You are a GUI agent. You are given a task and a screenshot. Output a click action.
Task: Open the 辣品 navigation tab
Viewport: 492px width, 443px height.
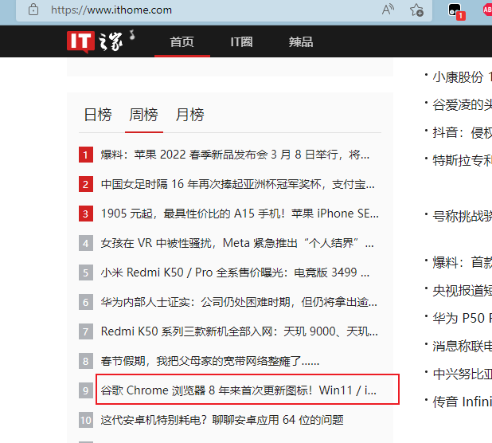tap(301, 41)
